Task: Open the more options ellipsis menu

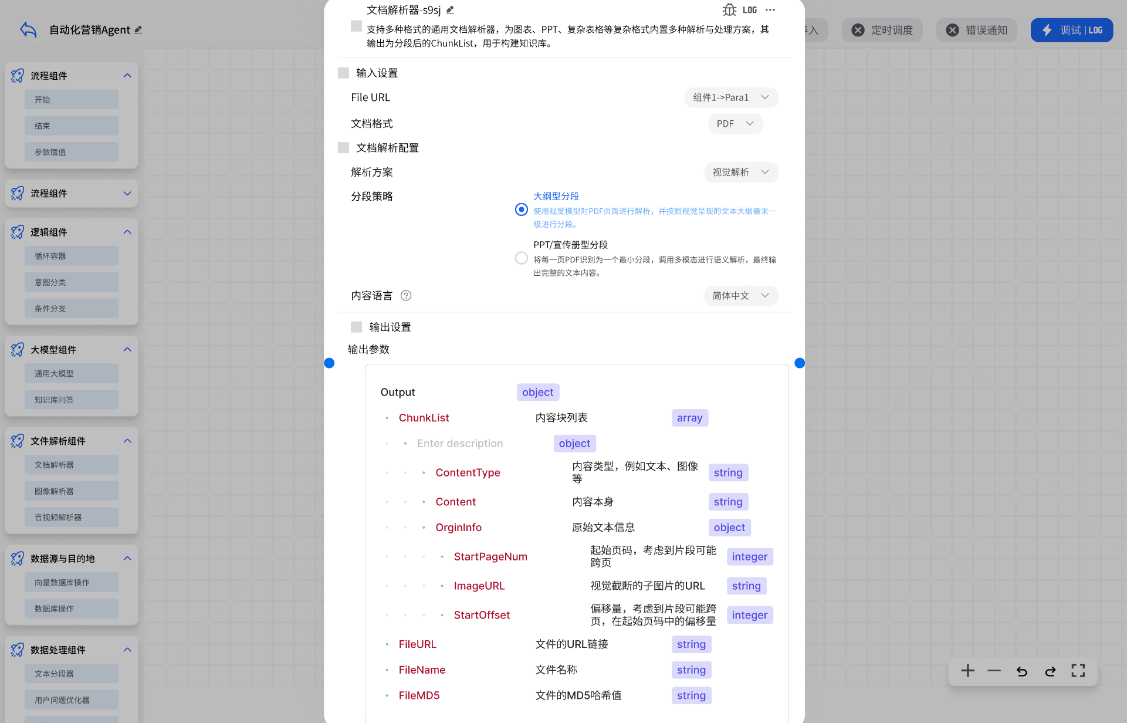Action: pos(770,10)
